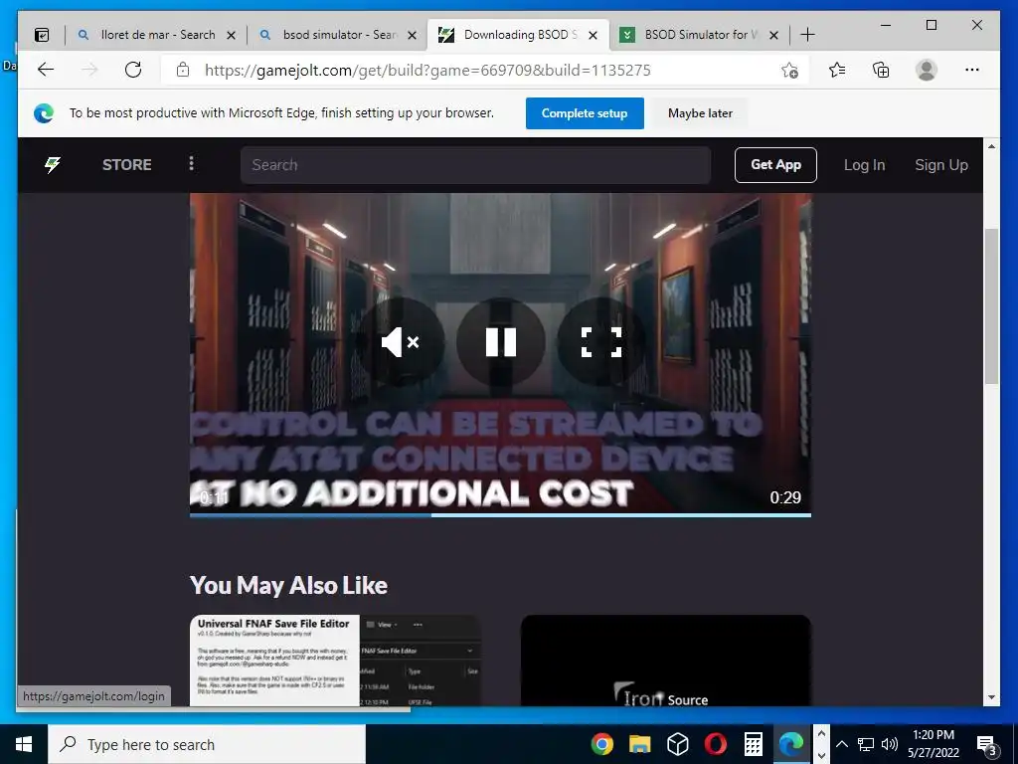The width and height of the screenshot is (1018, 764).
Task: Click the page scrollbar up arrow
Action: [991, 146]
